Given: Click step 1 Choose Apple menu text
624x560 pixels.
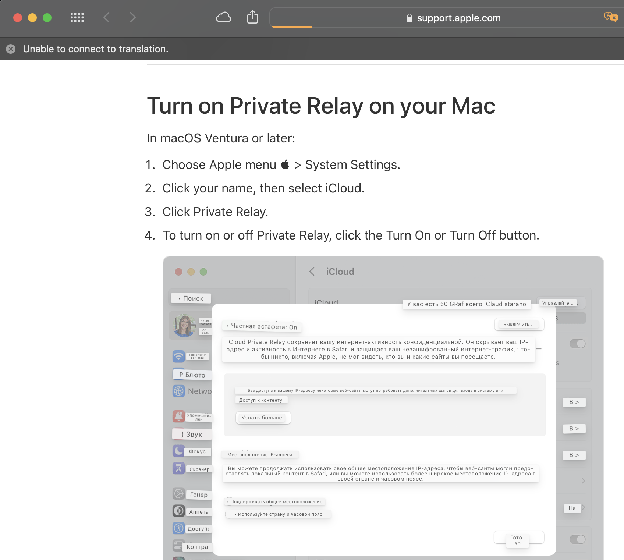Looking at the screenshot, I should (281, 165).
